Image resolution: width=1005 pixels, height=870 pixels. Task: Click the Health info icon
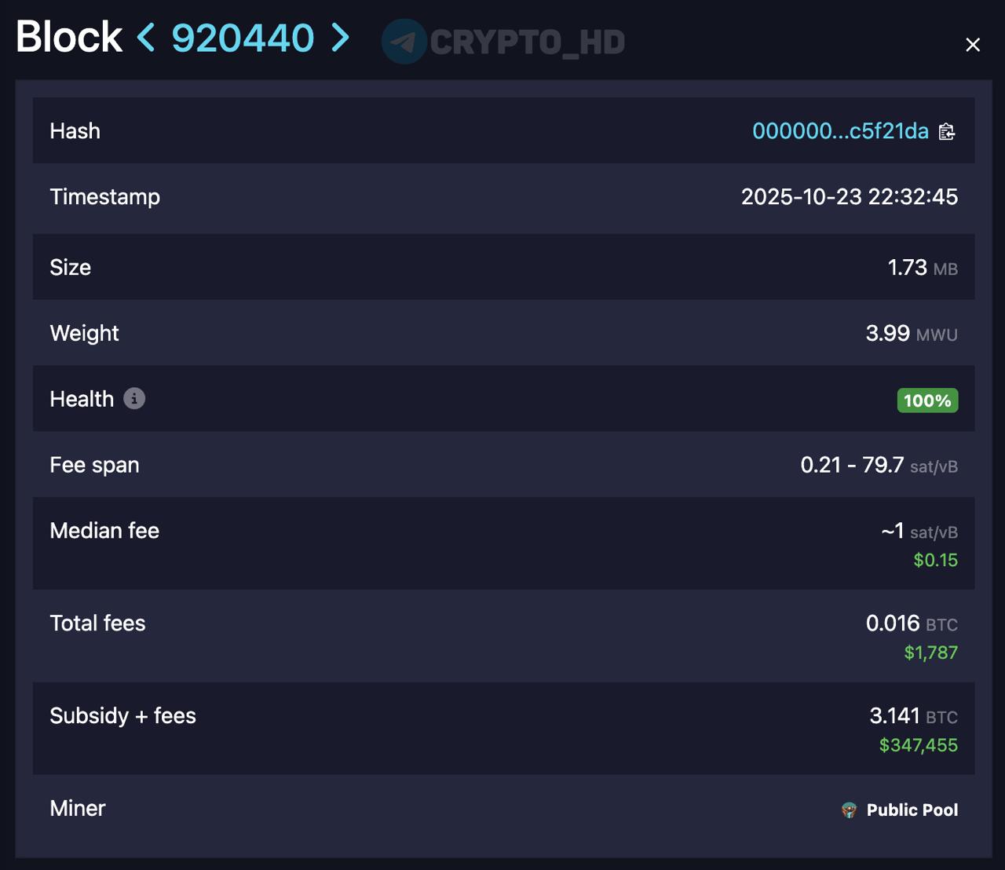pos(134,399)
